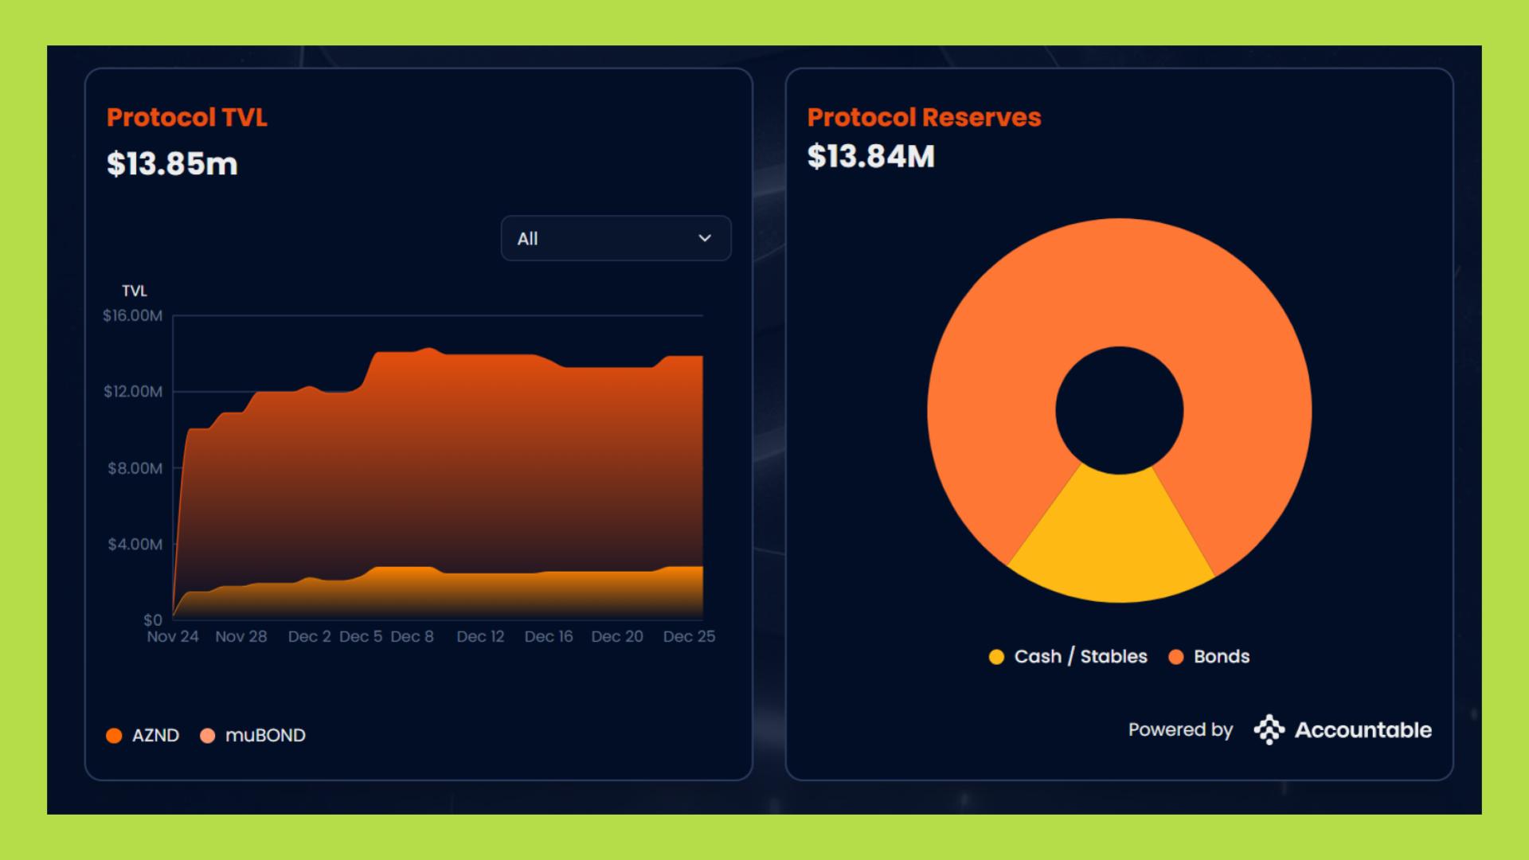Toggle the Cash / Stables legend item
Screen dimensions: 1529x860
point(1080,657)
